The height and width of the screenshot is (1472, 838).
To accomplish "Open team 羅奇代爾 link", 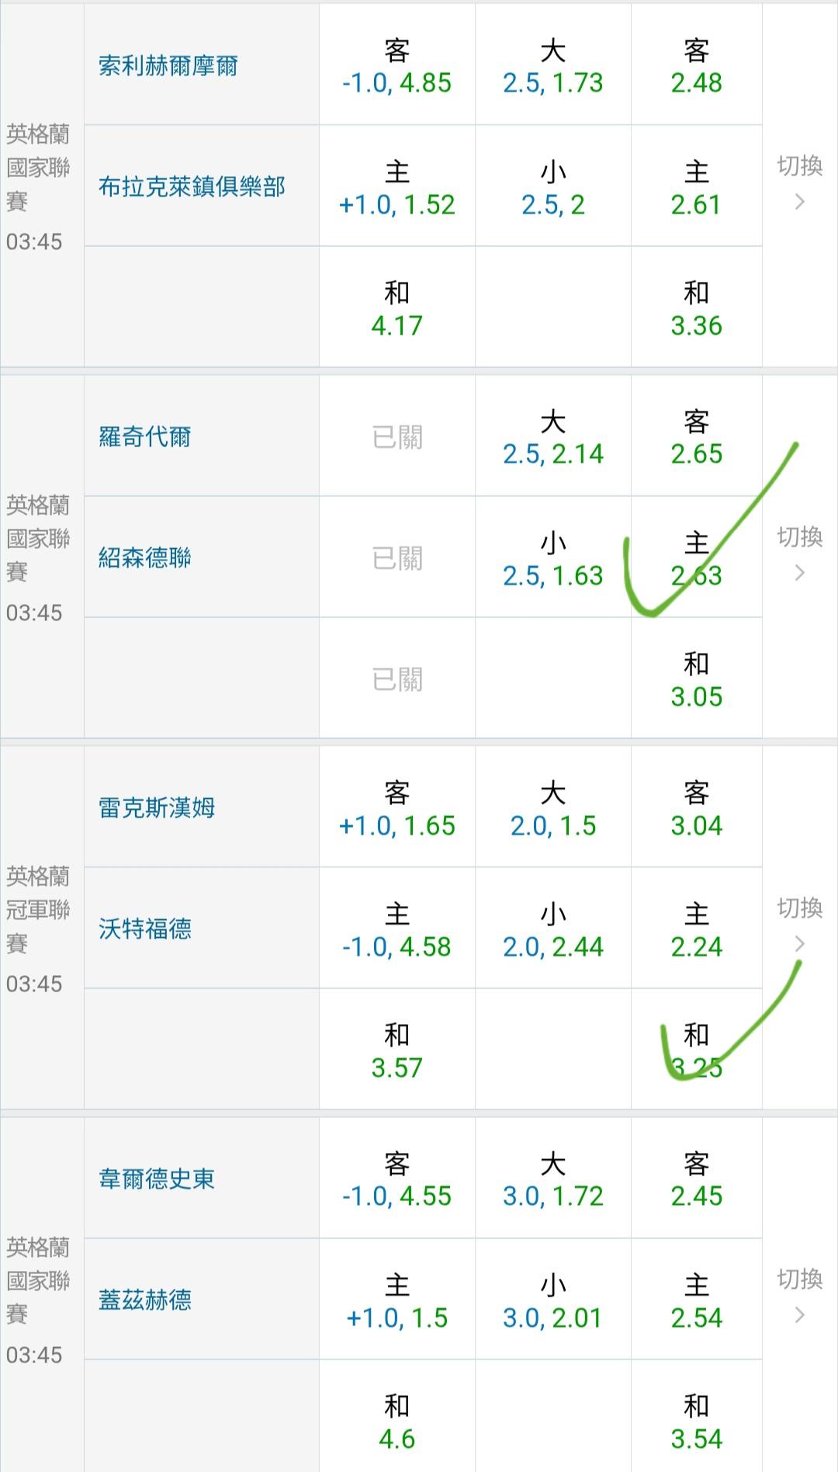I will [x=145, y=437].
